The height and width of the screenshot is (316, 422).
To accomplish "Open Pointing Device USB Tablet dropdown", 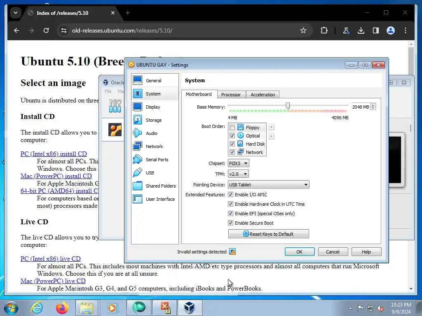I will (x=269, y=185).
